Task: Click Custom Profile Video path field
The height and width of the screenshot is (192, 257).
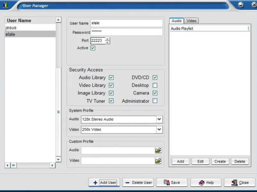Action: pos(118,161)
